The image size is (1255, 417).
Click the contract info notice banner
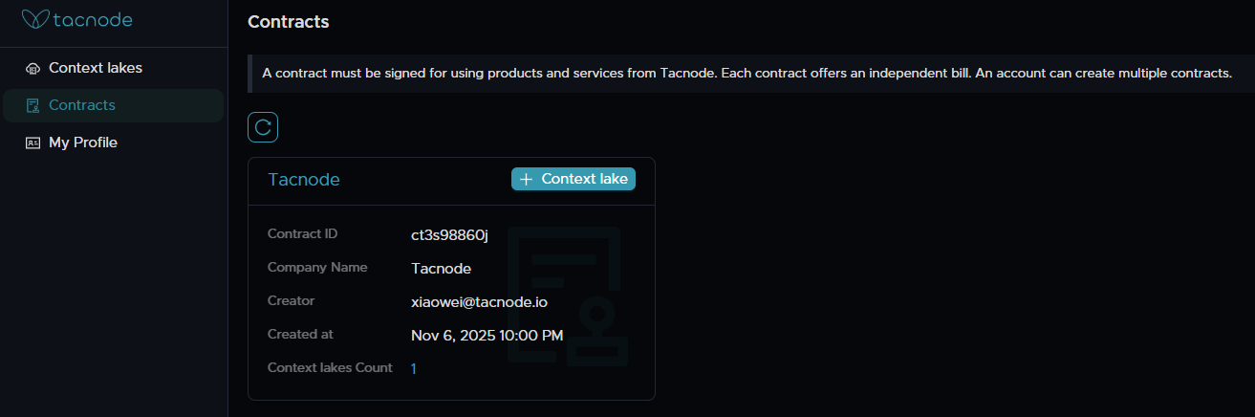tap(746, 74)
